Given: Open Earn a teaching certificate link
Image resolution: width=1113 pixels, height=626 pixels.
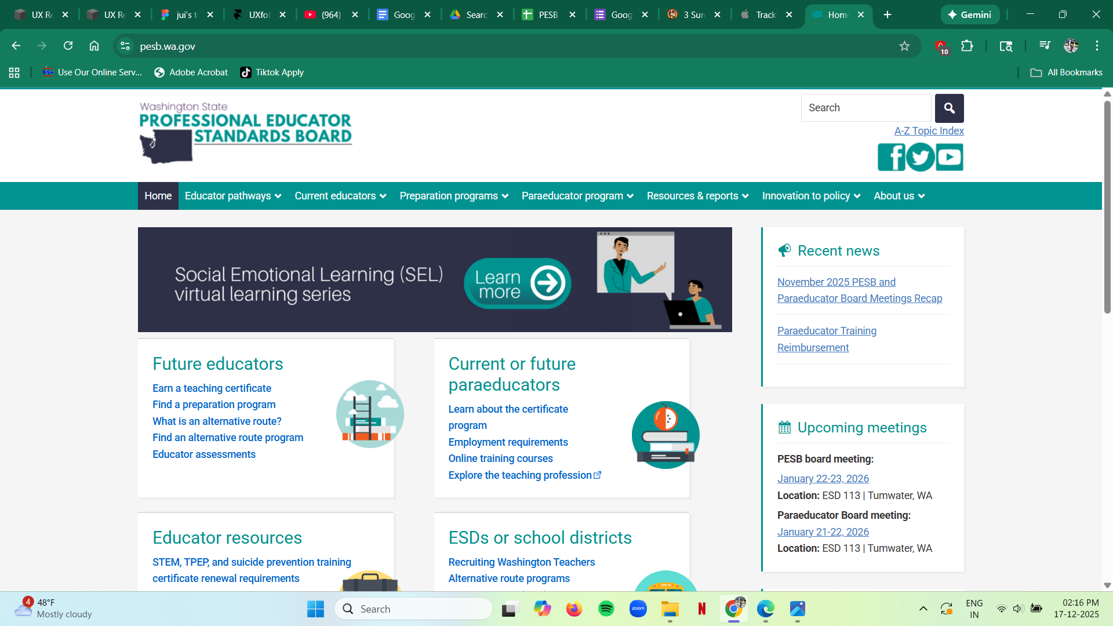Looking at the screenshot, I should (x=212, y=388).
